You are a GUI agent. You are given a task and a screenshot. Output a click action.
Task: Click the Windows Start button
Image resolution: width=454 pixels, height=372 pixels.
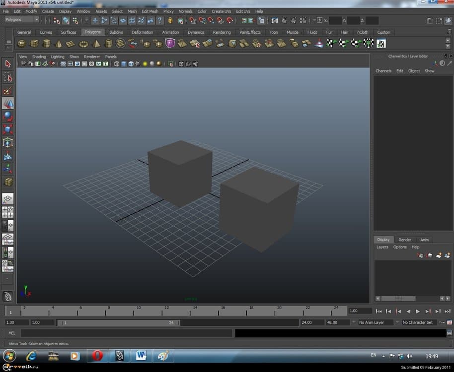[9, 356]
